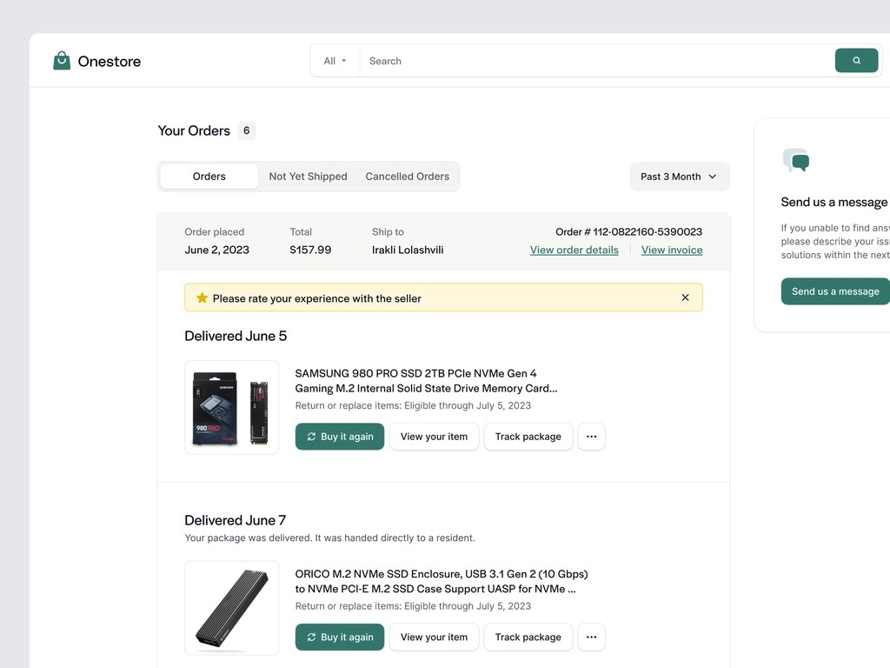Click the Onestore shopping bag logo
Screen dimensions: 890x668
62,61
